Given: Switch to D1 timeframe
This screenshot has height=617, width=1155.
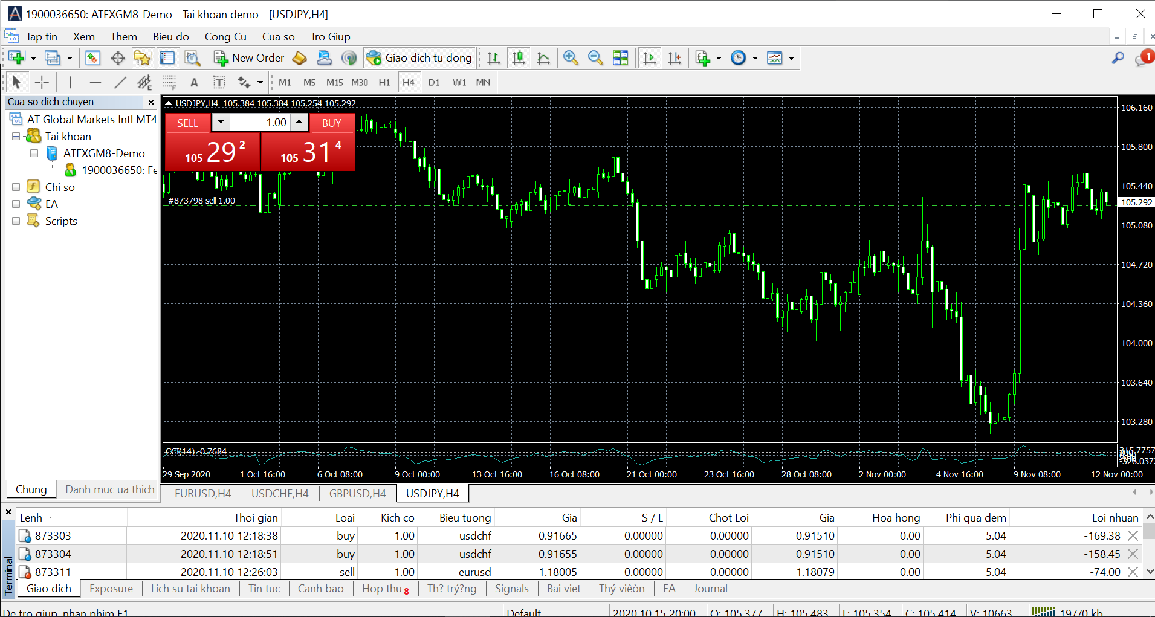Looking at the screenshot, I should click(x=434, y=82).
